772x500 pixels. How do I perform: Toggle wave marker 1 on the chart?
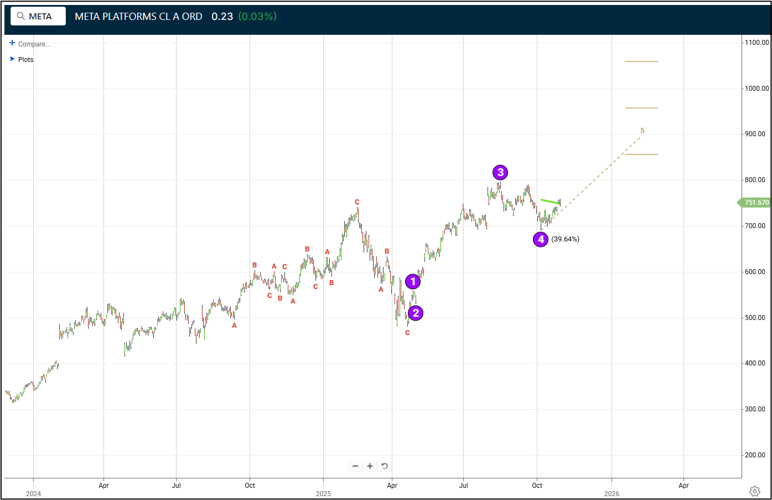pyautogui.click(x=413, y=281)
